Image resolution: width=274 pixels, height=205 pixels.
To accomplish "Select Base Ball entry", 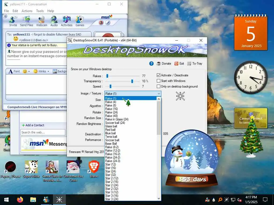I will (131, 144).
